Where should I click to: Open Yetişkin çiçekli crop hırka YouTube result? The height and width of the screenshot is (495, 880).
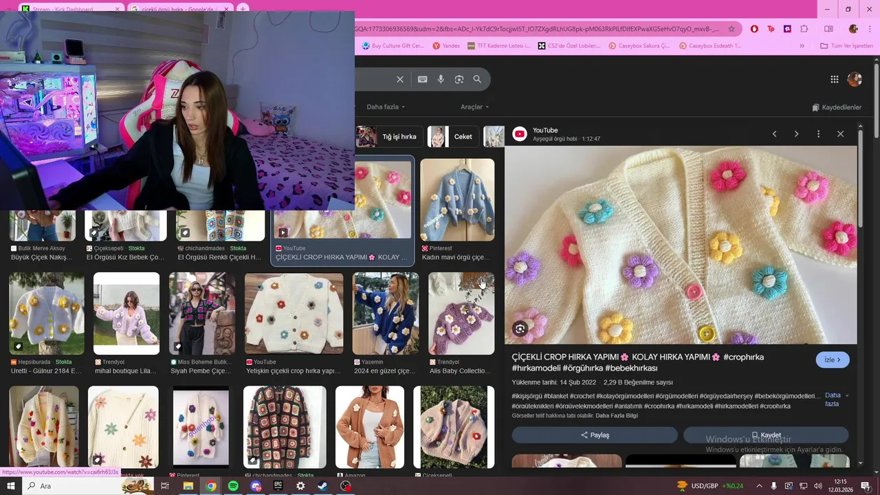click(294, 313)
